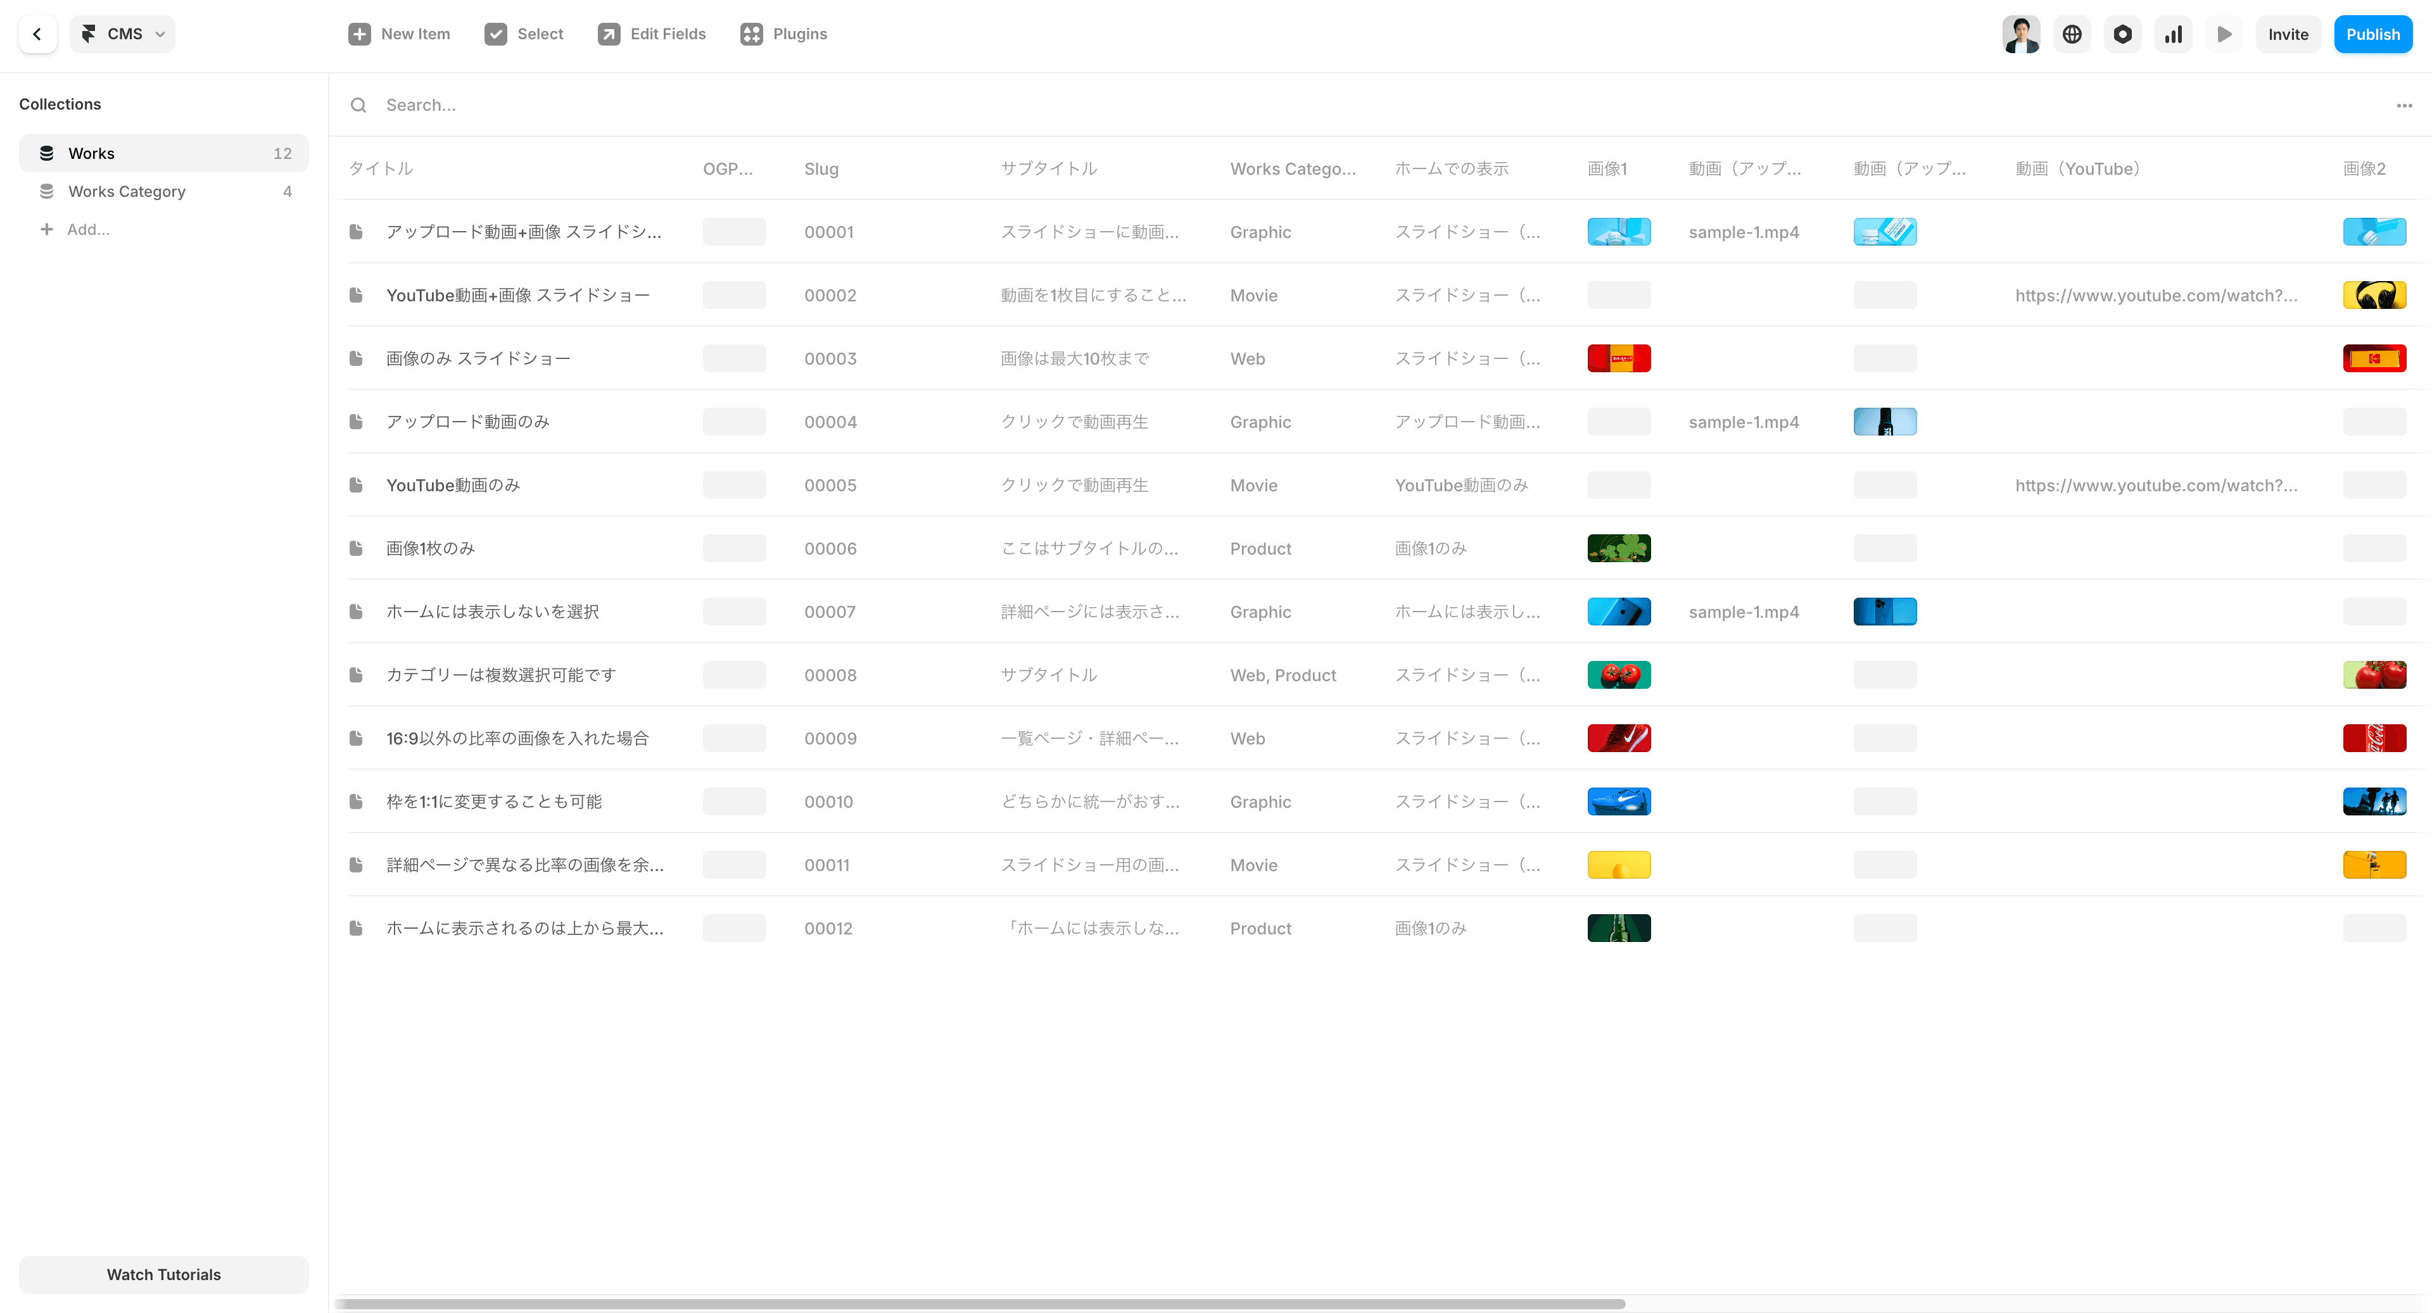This screenshot has height=1313, width=2432.
Task: Click the page icon of row 00012
Action: tap(356, 927)
